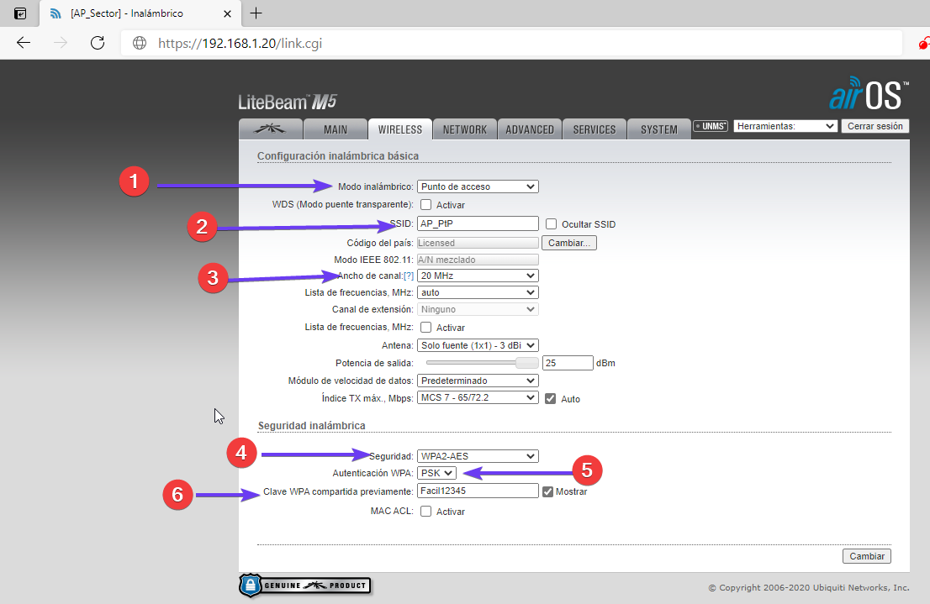Toggle the Ocultar SSID checkbox
The image size is (930, 604).
click(x=552, y=223)
